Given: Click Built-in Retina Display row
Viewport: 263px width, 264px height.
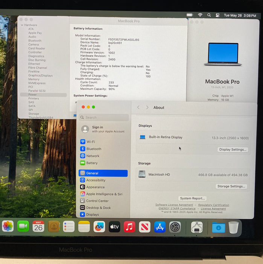Looking at the screenshot, I should coord(193,138).
